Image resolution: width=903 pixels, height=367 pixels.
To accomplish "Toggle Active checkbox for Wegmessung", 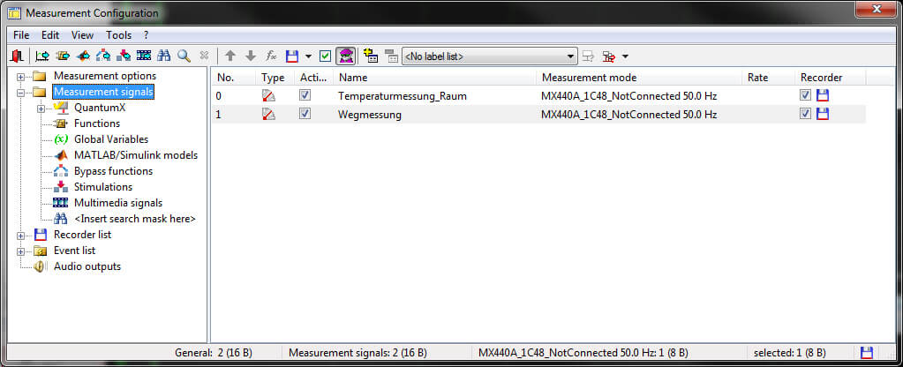I will pyautogui.click(x=305, y=114).
